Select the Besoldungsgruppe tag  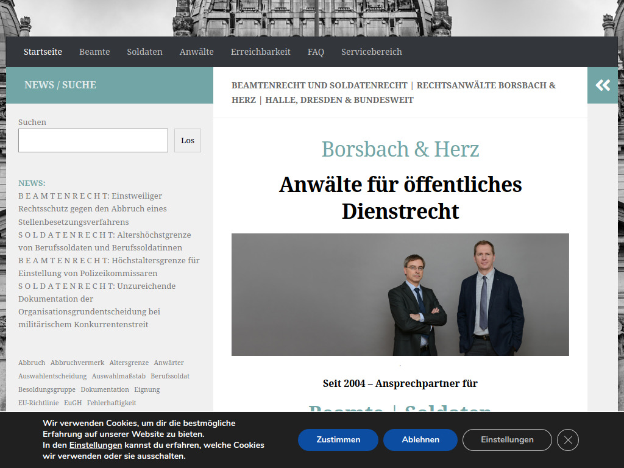coord(46,389)
